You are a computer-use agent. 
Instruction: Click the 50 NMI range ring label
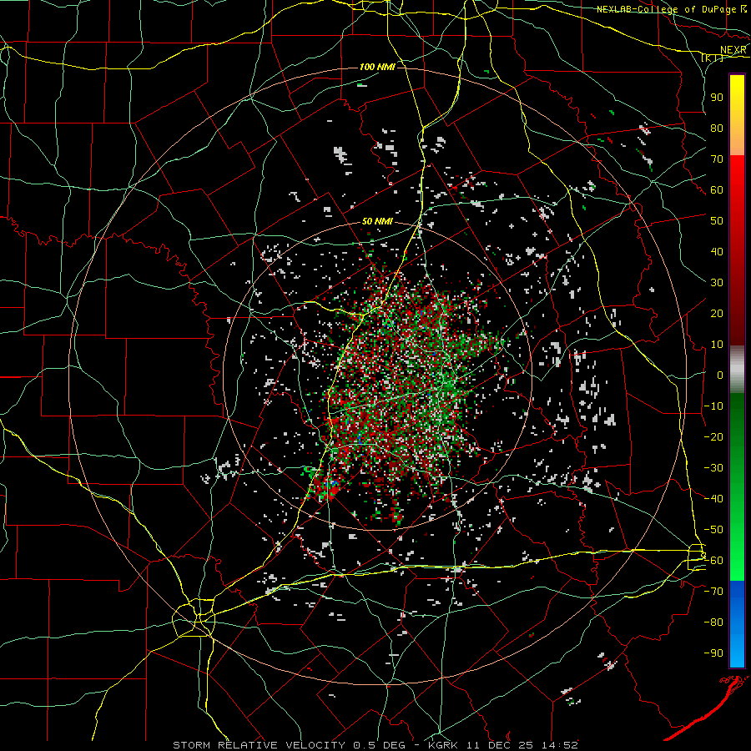click(x=377, y=221)
